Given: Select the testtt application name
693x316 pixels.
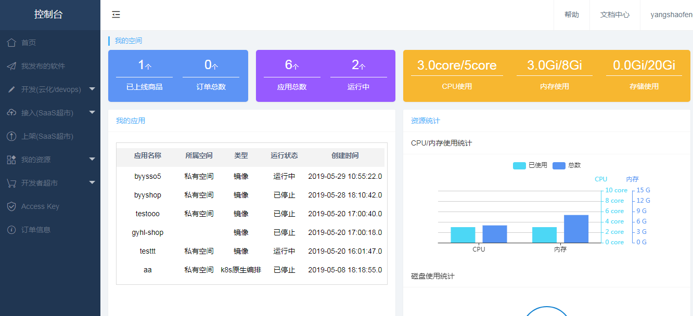Looking at the screenshot, I should click(x=148, y=251).
